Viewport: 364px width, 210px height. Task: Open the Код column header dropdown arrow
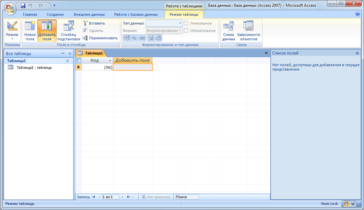point(110,61)
